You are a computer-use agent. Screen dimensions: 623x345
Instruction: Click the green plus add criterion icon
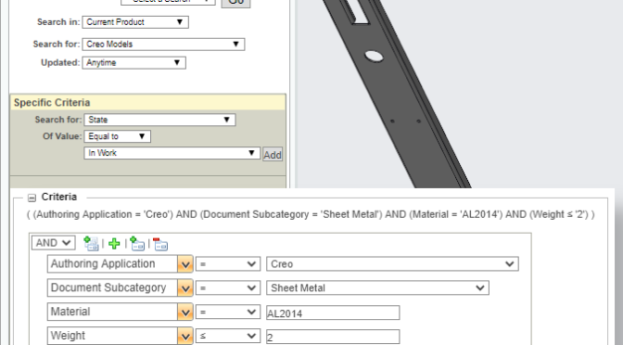click(114, 244)
